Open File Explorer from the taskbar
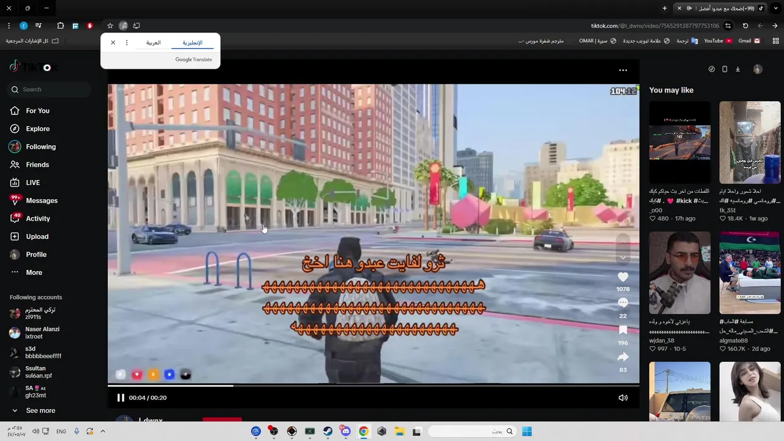784x441 pixels. pyautogui.click(x=399, y=431)
